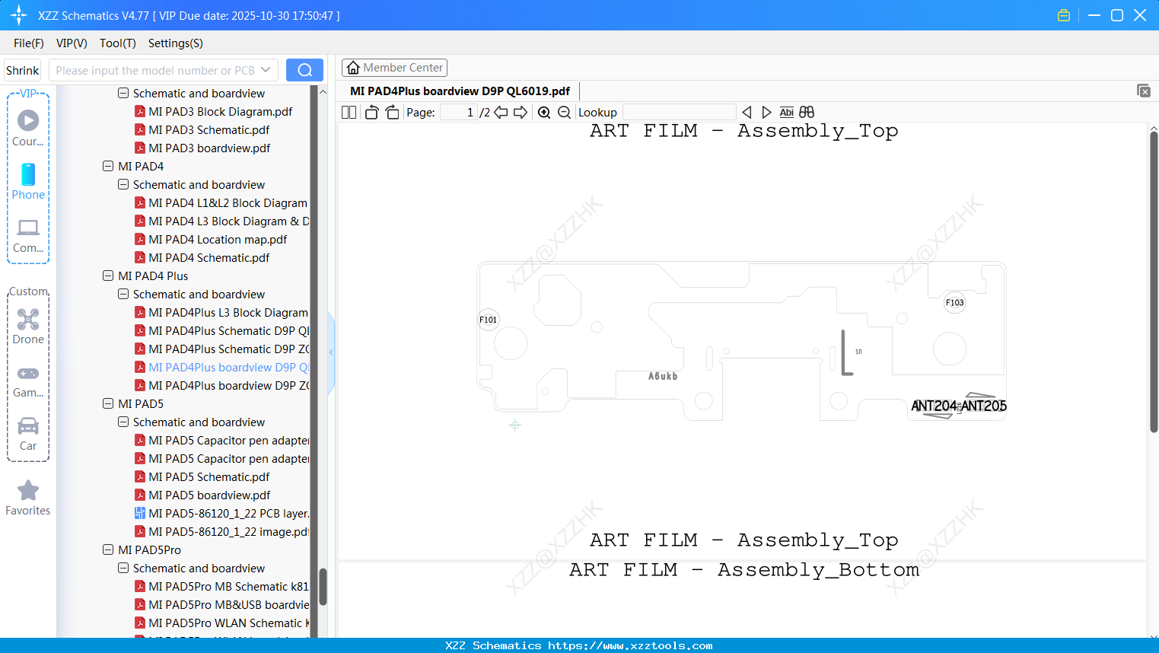Toggle two-page view mode
The height and width of the screenshot is (653, 1159).
pos(349,111)
